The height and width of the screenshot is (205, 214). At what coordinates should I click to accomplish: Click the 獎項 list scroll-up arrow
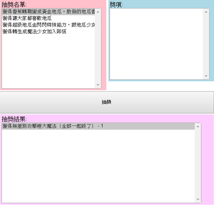[206, 12]
